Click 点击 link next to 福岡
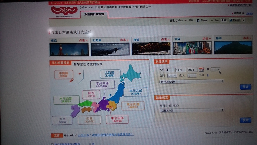Viewport: 257px width, 145px height. (x=247, y=38)
